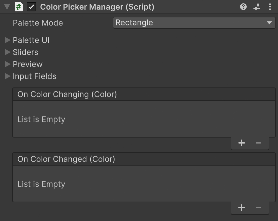The width and height of the screenshot is (278, 221).
Task: Disable the Color Picker Manager script checkbox
Action: pos(31,7)
